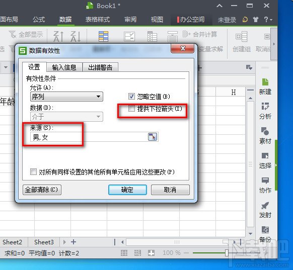Screen dimensions: 293x270
Task: Click the 确定 button
Action: [x=127, y=190]
